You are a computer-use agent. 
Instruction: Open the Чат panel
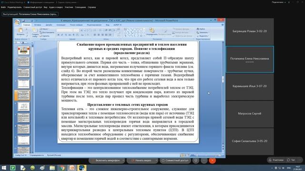click(x=291, y=160)
